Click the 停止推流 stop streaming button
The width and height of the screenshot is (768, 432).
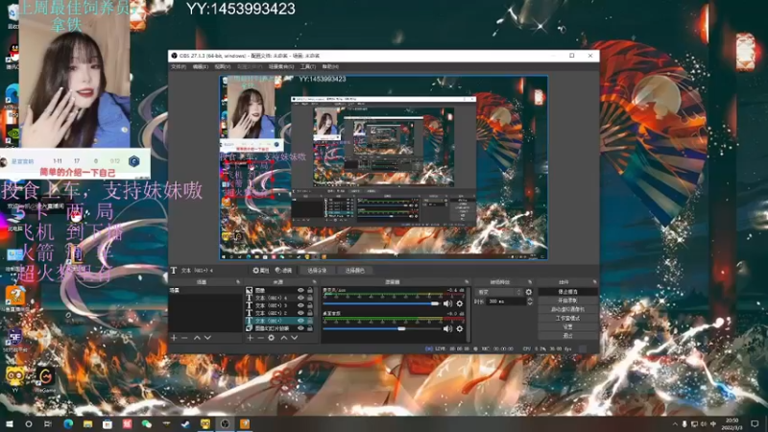567,292
